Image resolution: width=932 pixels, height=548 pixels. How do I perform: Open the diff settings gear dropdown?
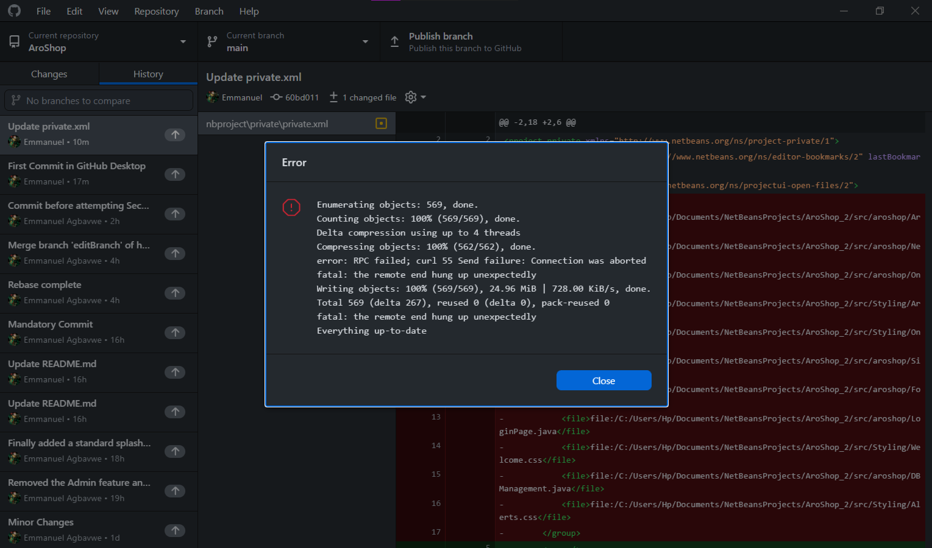[x=416, y=97]
